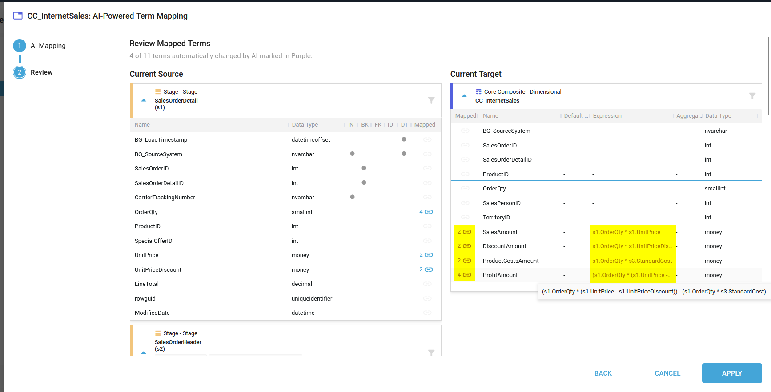Click the filter icon in SalesOrderHeader panel
Image resolution: width=771 pixels, height=392 pixels.
click(x=431, y=352)
